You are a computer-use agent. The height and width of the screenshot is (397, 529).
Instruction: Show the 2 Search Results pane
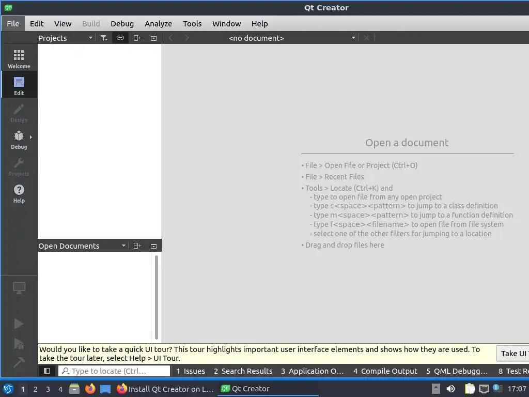pos(243,371)
